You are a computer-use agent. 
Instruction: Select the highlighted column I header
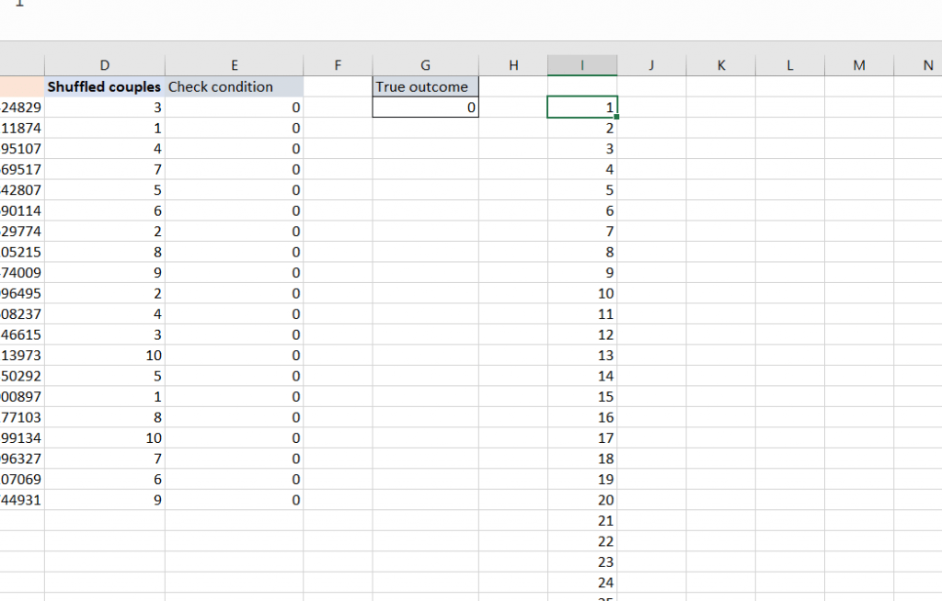click(x=581, y=65)
